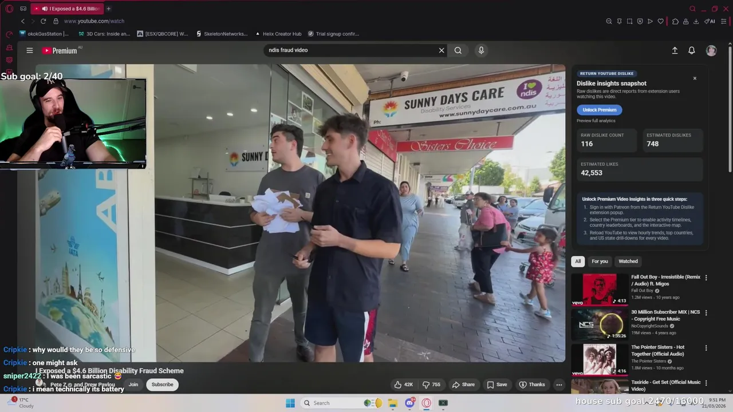Open a new browser tab
The width and height of the screenshot is (733, 412).
point(108,9)
